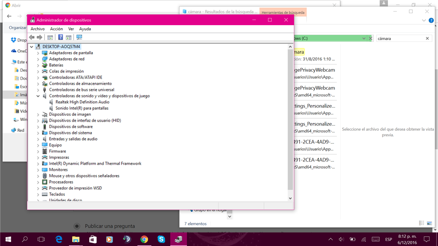Image resolution: width=438 pixels, height=246 pixels.
Task: Show hidden system tray icons chevron
Action: click(x=331, y=239)
